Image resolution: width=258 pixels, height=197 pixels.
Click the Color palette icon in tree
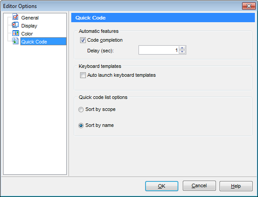(15, 33)
